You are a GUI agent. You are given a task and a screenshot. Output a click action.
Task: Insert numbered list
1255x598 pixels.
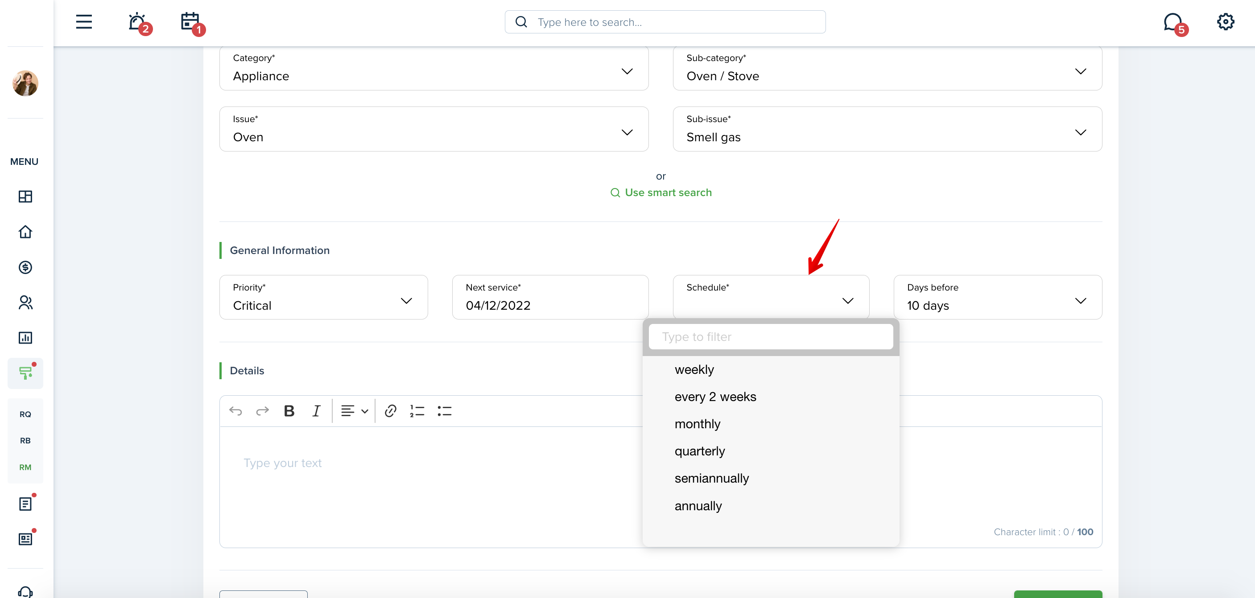click(x=417, y=411)
